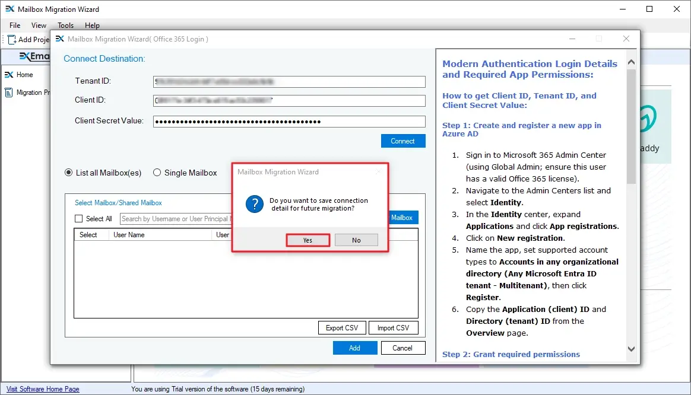Click the down chevron on help panel scrollbar
Viewport: 691px width, 395px height.
pos(631,349)
